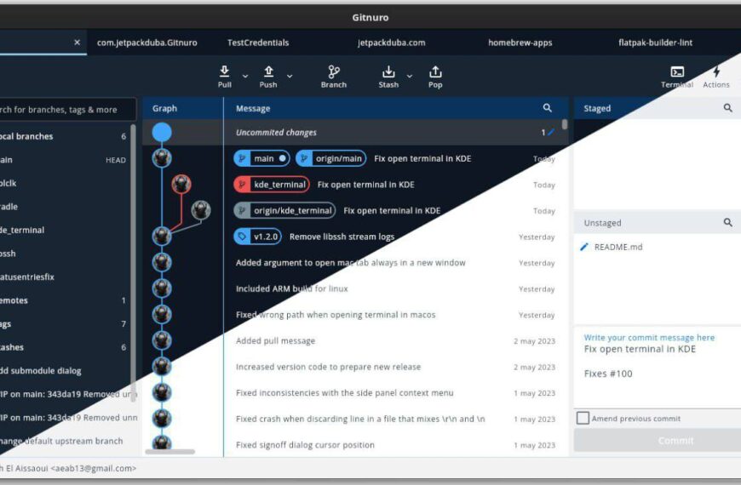Click the pencil icon beside README.md
Screen dimensions: 741x485
[x=584, y=247]
